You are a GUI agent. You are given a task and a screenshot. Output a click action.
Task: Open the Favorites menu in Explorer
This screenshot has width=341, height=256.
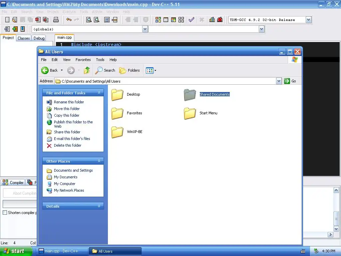point(83,60)
